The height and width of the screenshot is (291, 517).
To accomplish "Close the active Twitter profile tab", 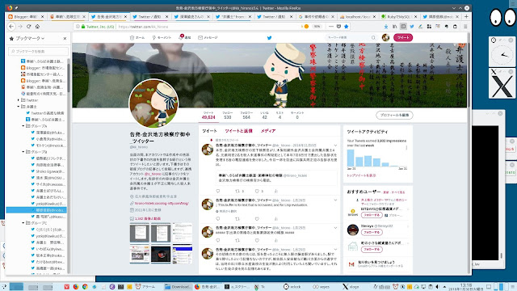I will 125,16.
